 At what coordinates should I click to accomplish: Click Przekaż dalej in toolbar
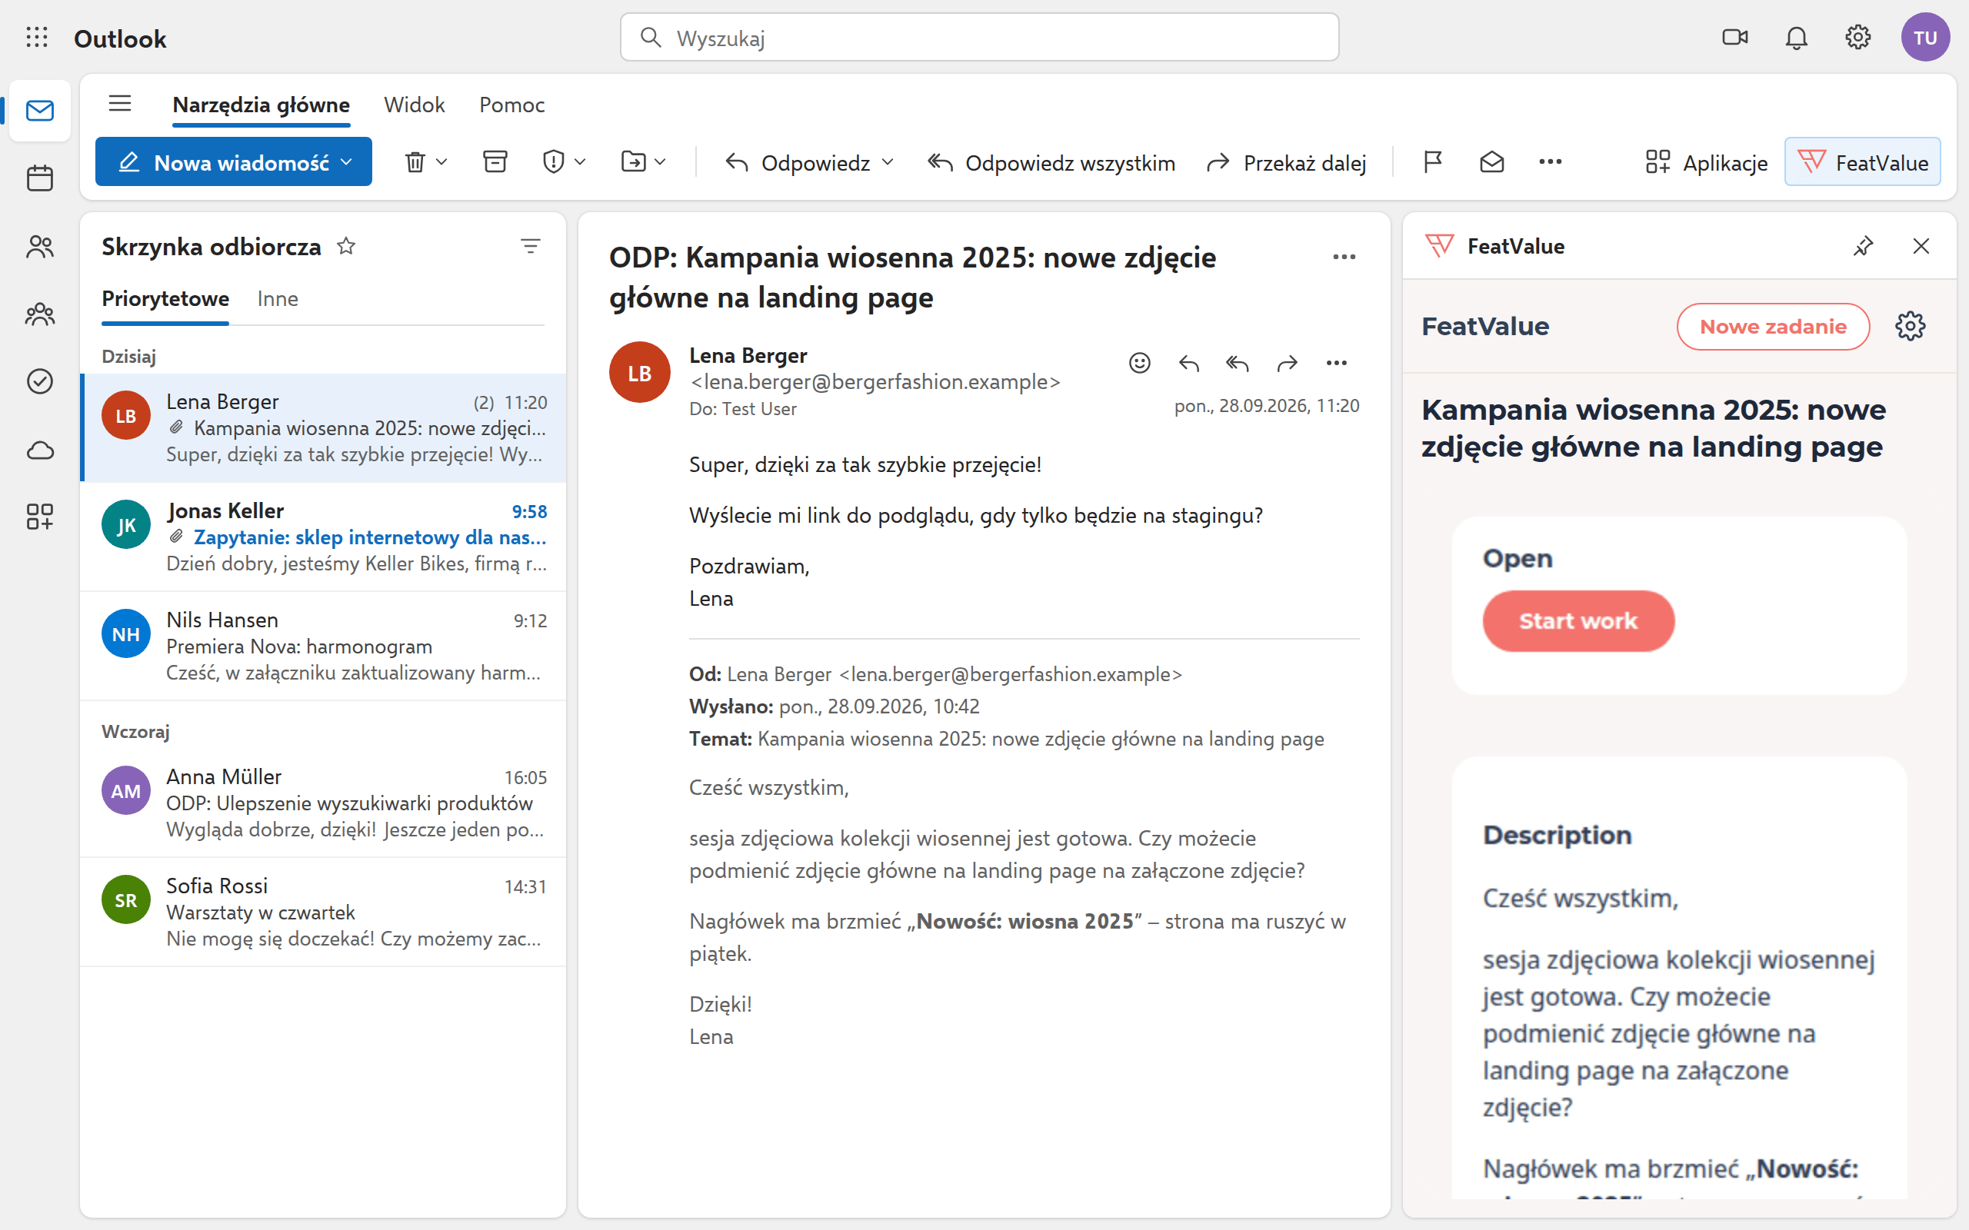[x=1286, y=163]
